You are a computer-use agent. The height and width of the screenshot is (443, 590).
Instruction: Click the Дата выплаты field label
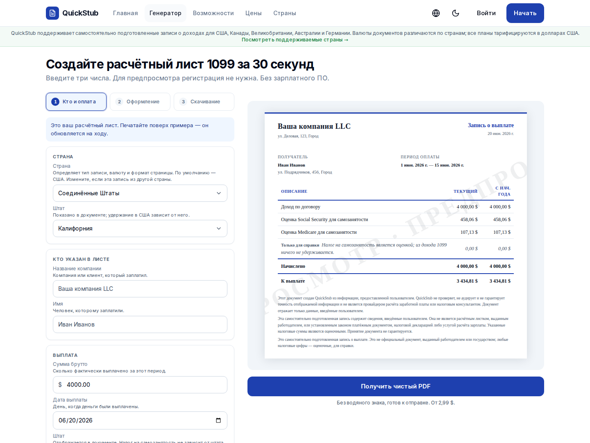coord(70,400)
